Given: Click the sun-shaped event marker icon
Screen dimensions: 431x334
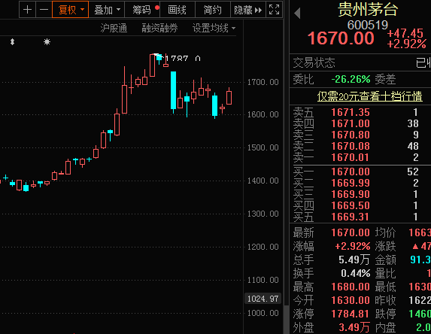Looking at the screenshot, I should pos(47,42).
